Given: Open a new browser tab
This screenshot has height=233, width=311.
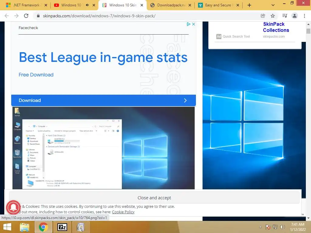Looking at the screenshot, I should pyautogui.click(x=249, y=5).
